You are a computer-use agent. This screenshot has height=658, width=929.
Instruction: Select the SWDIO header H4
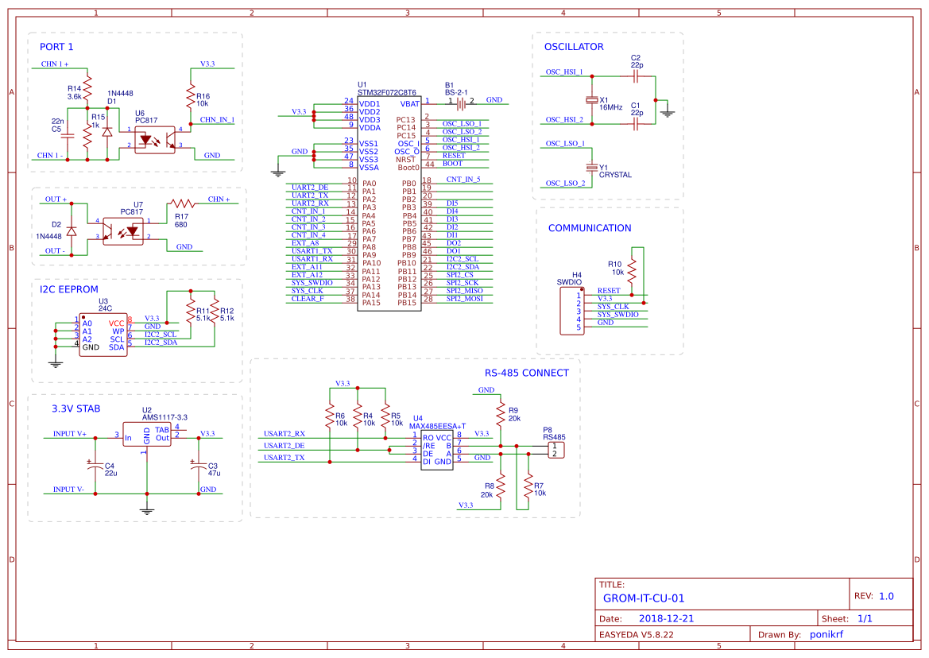571,310
